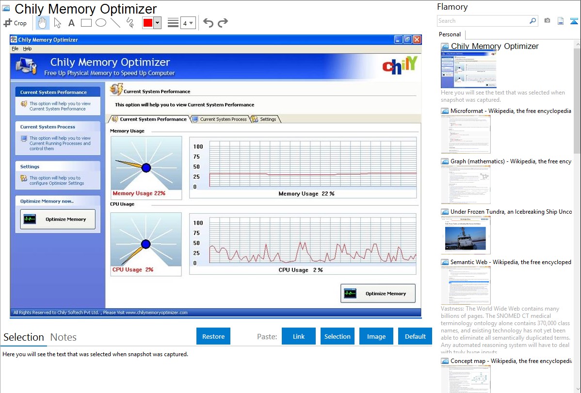
Task: Click the red color swatch
Action: pos(148,23)
